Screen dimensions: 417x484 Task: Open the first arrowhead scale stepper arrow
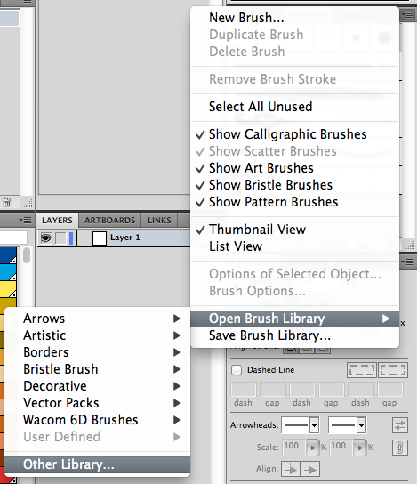click(x=313, y=448)
